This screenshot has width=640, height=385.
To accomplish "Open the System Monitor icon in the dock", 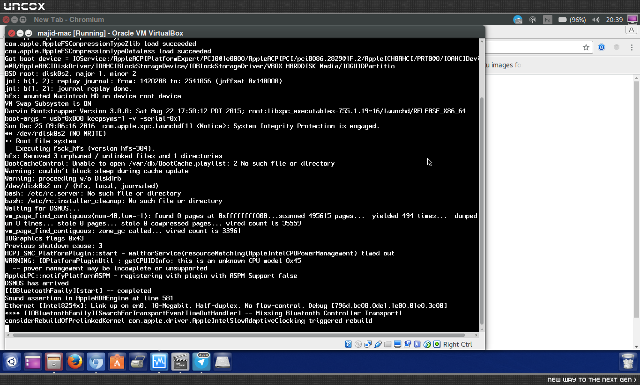I will pyautogui.click(x=159, y=362).
